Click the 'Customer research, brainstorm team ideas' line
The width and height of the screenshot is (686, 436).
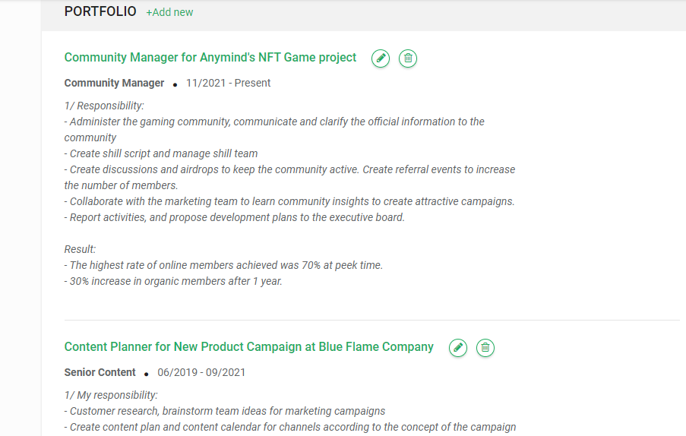tap(225, 411)
